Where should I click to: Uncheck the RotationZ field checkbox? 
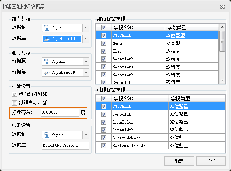tap(103, 75)
